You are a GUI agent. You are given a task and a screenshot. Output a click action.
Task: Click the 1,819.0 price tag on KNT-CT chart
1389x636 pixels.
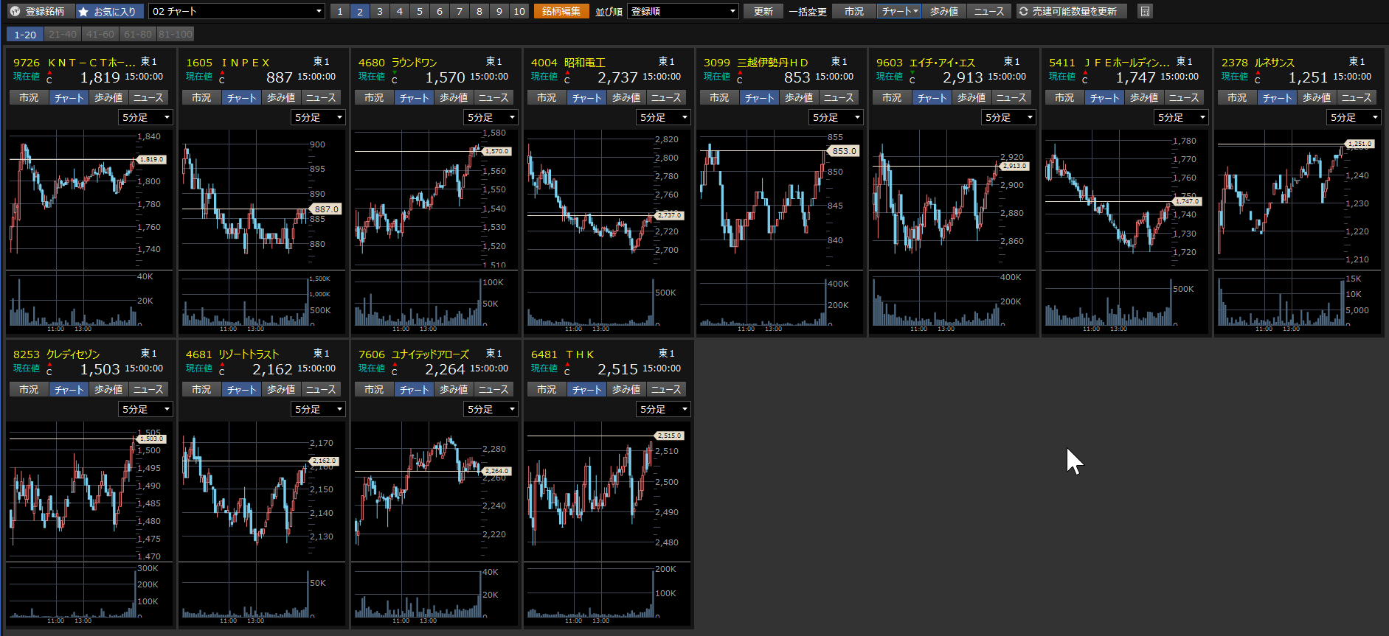tap(151, 159)
